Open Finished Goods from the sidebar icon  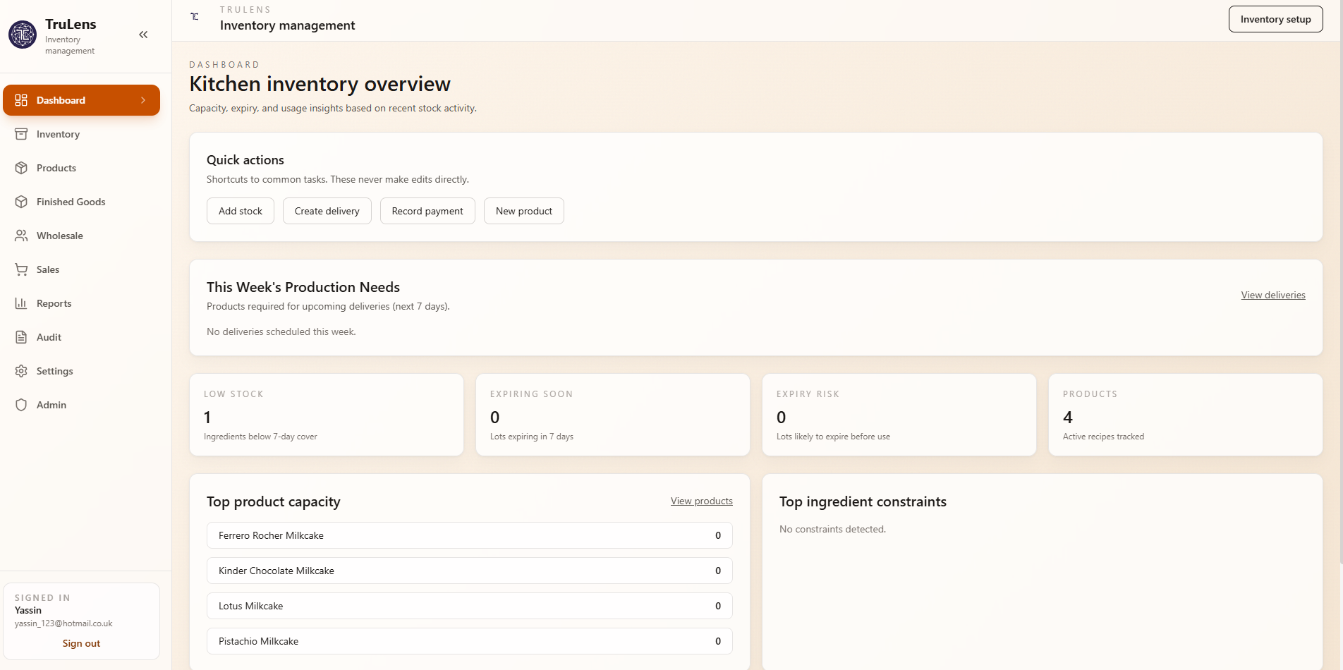22,202
